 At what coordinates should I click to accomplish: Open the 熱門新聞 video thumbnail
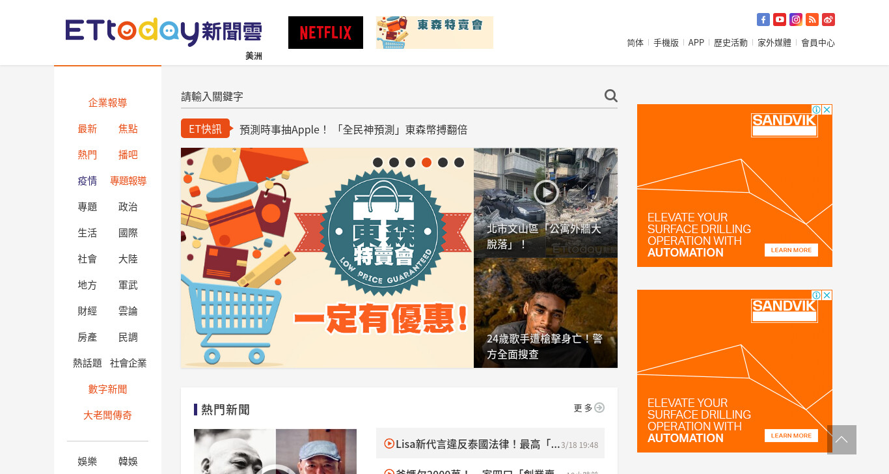[x=275, y=451]
